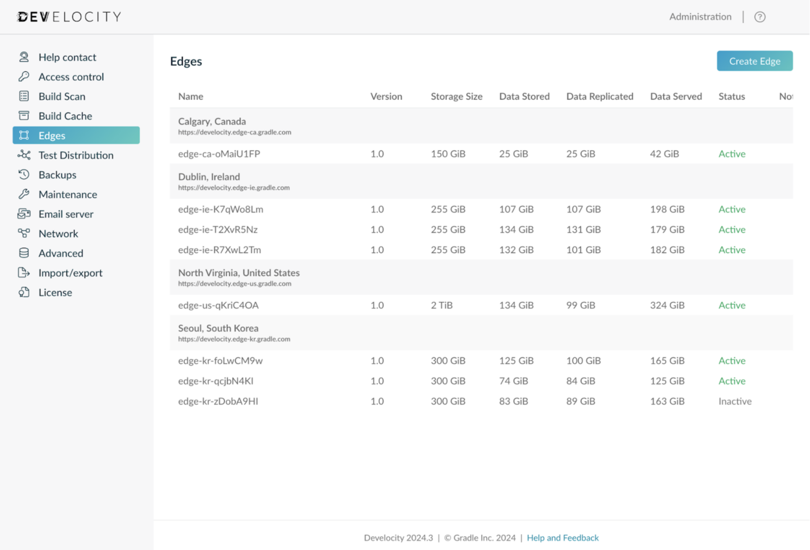This screenshot has height=550, width=810.
Task: Click the Email server icon
Action: click(24, 214)
